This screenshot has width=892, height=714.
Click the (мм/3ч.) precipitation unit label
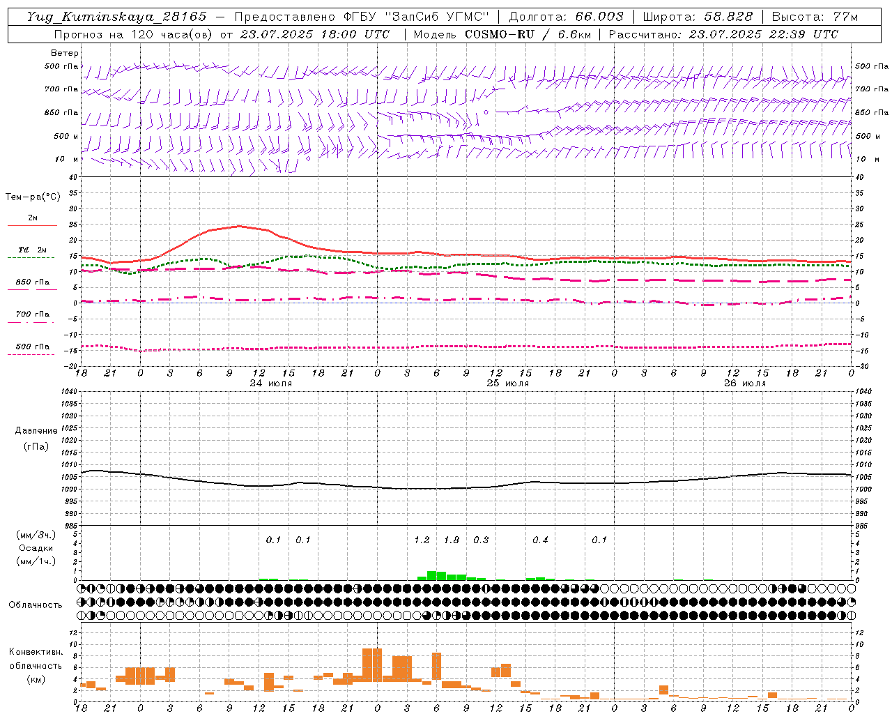[x=36, y=535]
